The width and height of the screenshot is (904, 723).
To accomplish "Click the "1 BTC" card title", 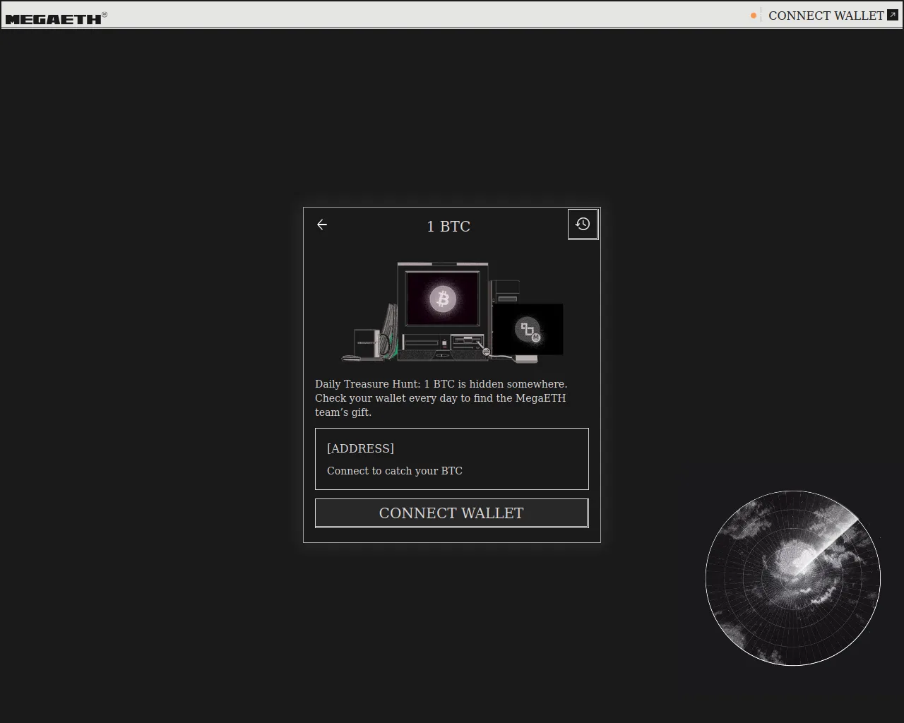I will click(448, 227).
